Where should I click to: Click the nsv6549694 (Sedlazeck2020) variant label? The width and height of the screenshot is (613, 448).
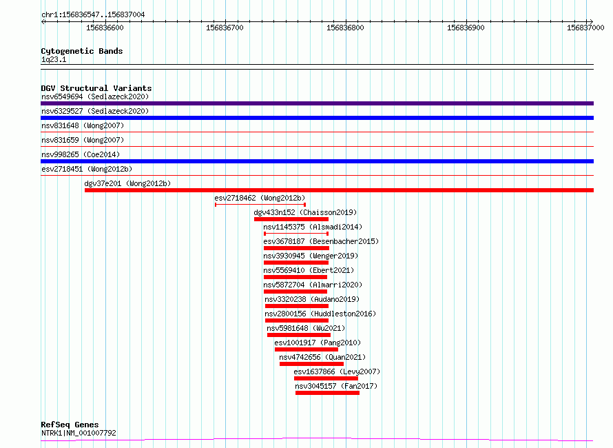(x=95, y=96)
